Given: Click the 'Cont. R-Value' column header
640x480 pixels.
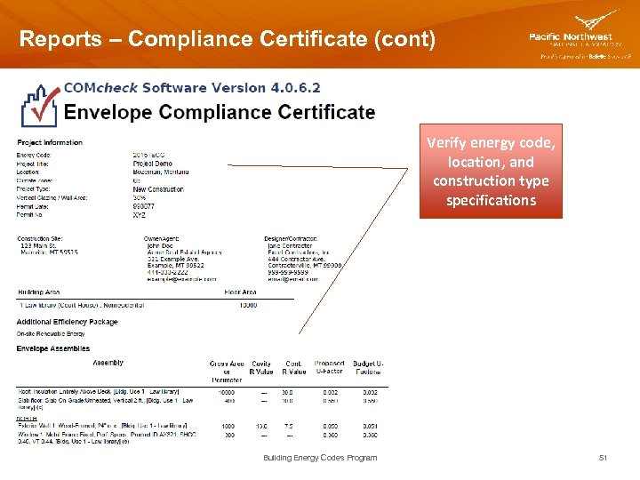Looking at the screenshot, I should pyautogui.click(x=294, y=367).
